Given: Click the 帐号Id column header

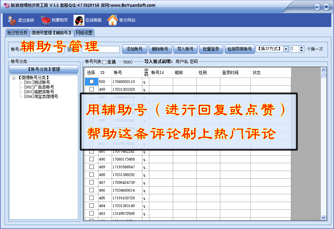Looking at the screenshot, I should (x=161, y=73).
